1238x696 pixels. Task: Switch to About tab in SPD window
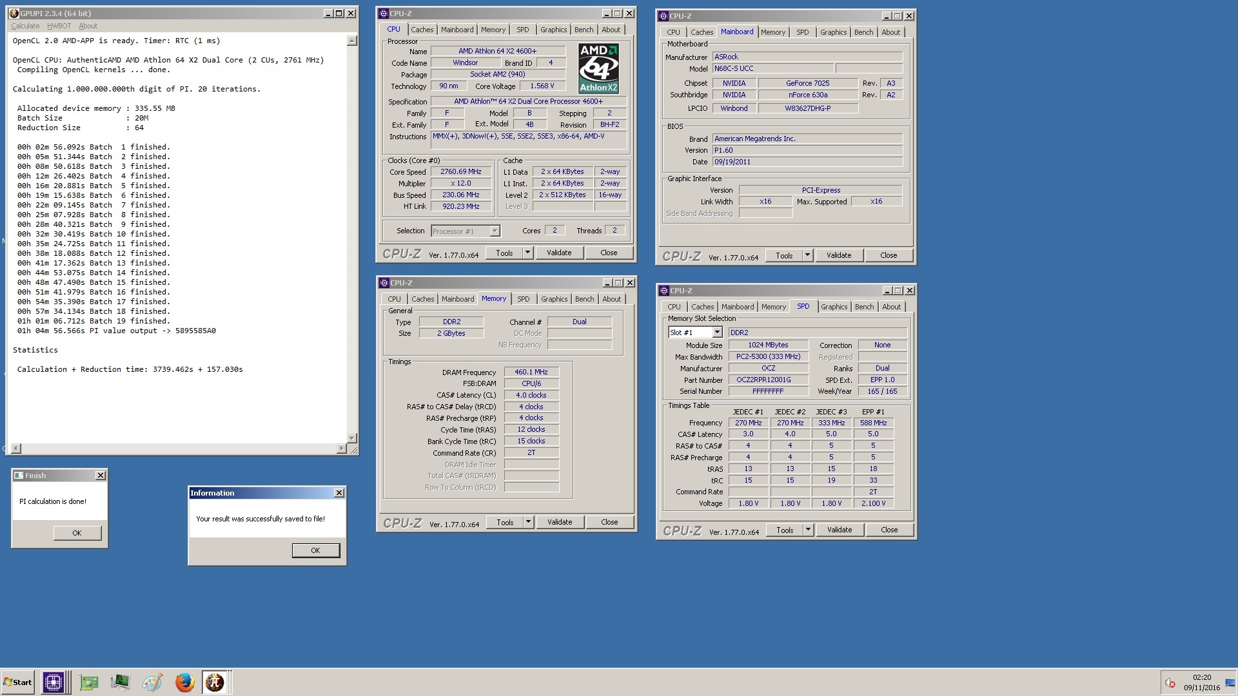click(x=891, y=307)
